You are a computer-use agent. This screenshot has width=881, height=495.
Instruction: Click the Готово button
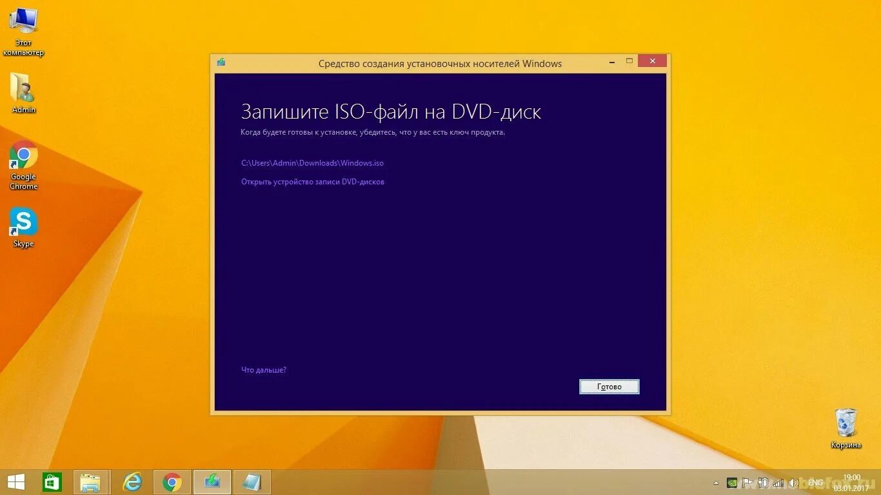point(609,387)
